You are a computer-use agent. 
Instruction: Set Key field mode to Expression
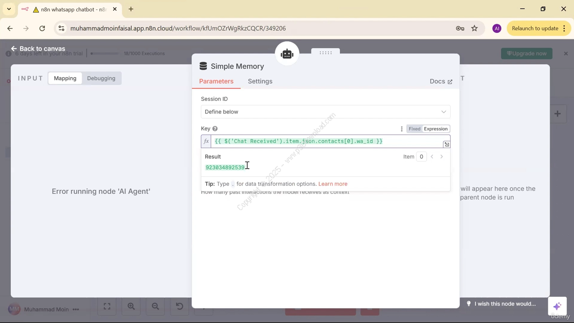[x=436, y=129]
